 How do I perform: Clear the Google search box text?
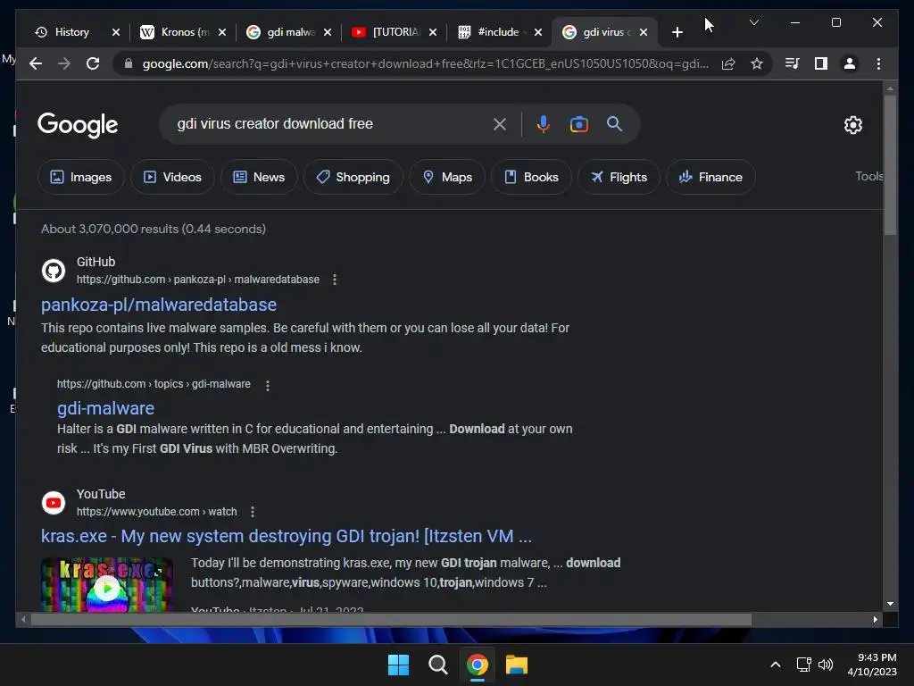click(500, 124)
